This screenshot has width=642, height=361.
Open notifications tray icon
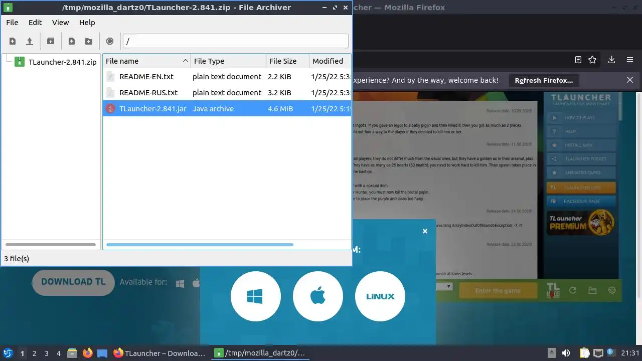coord(611,352)
